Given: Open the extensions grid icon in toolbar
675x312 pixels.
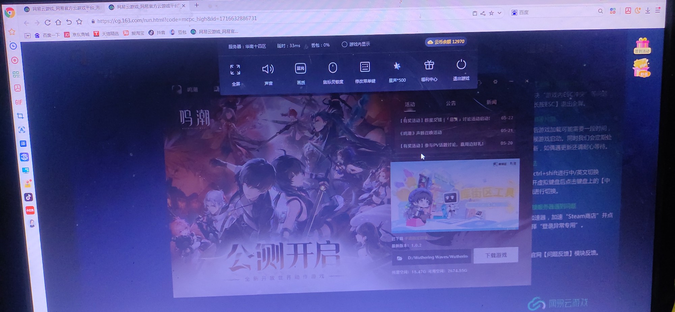Looking at the screenshot, I should click(613, 11).
